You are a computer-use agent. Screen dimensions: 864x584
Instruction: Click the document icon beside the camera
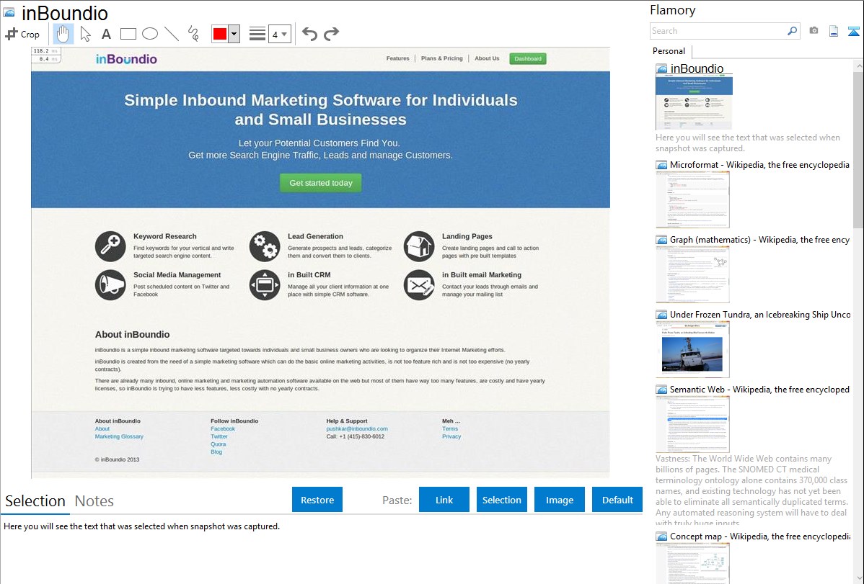(x=834, y=31)
